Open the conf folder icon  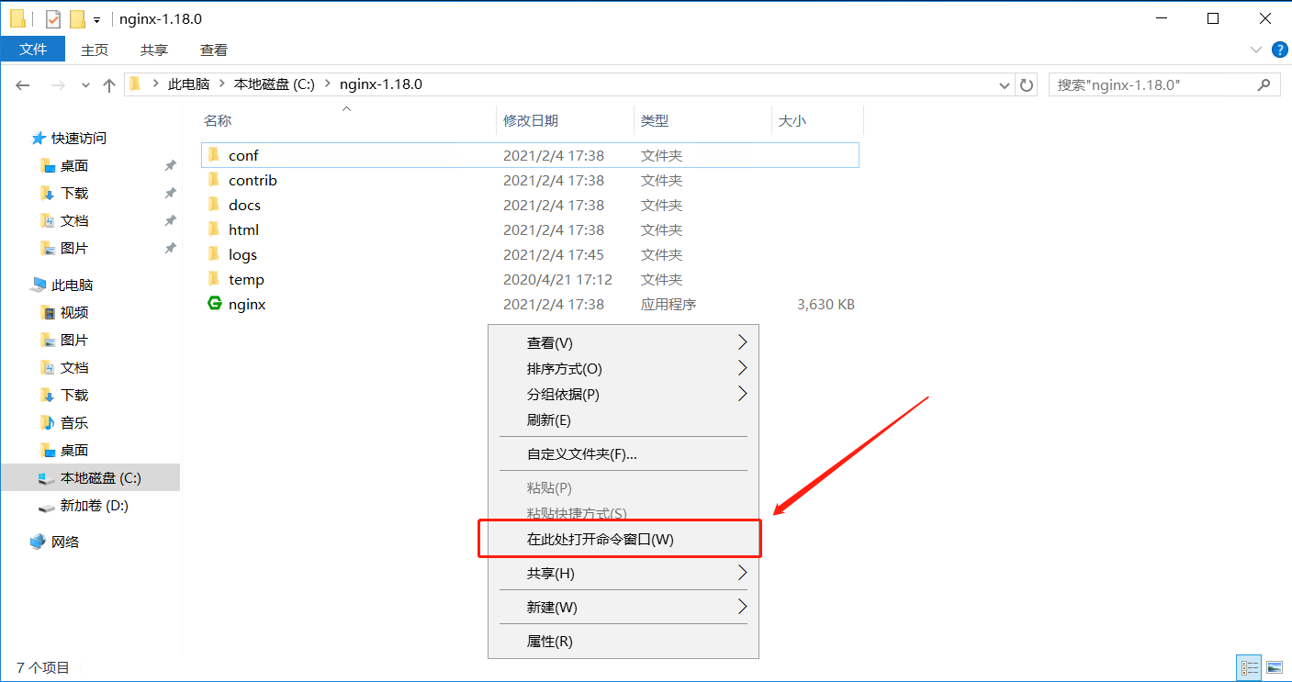coord(213,155)
